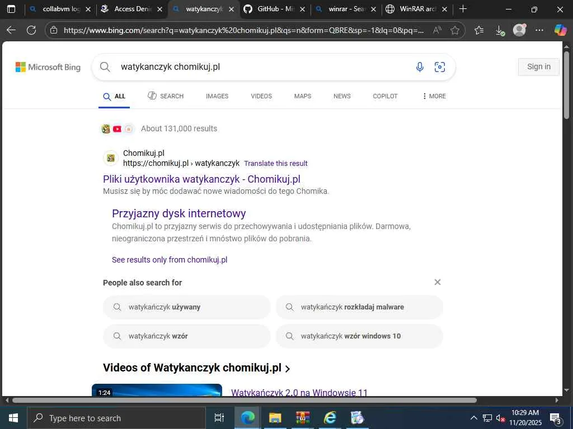Select the SEARCH tab with Copilot icon

click(x=166, y=96)
